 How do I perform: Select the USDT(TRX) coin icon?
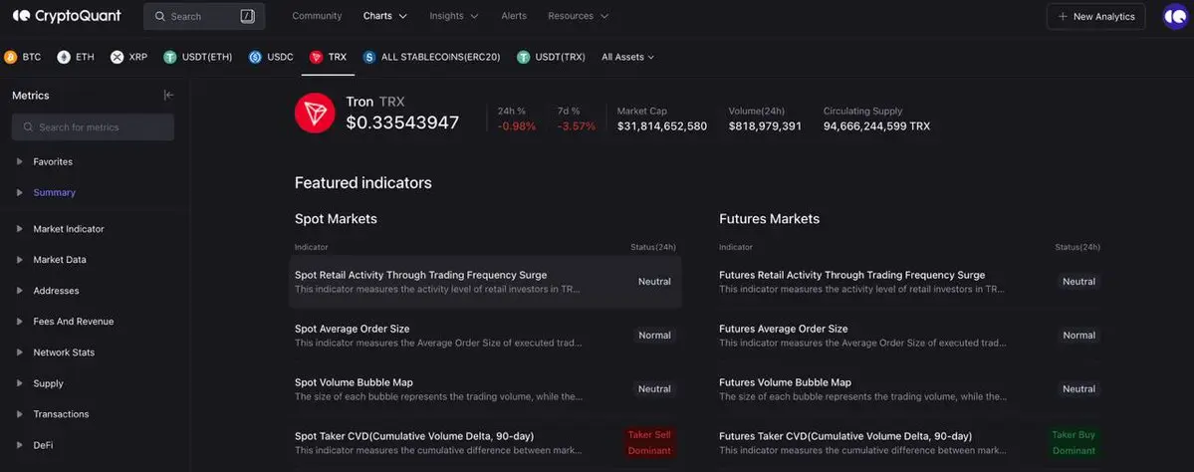tap(523, 57)
